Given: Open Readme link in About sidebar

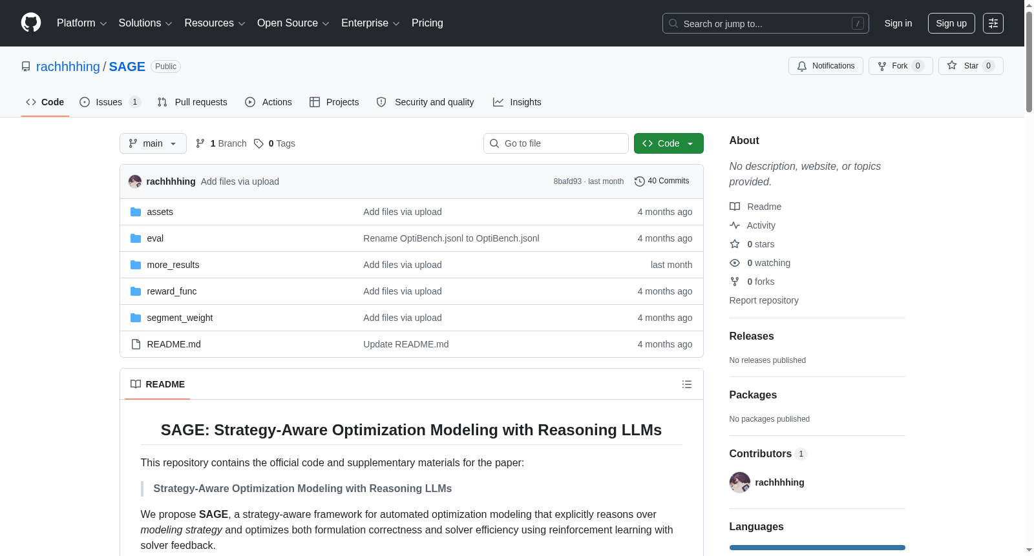Looking at the screenshot, I should pos(755,207).
